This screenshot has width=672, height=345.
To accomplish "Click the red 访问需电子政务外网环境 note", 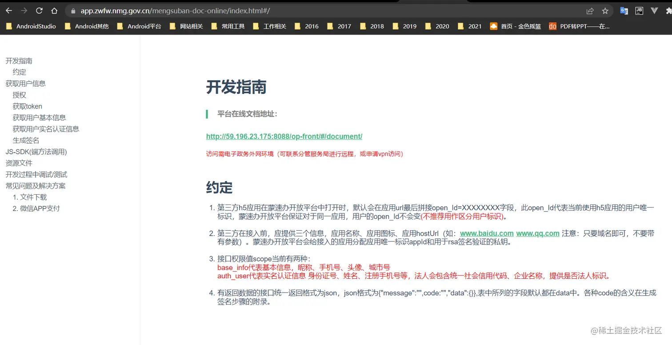I will click(x=305, y=154).
